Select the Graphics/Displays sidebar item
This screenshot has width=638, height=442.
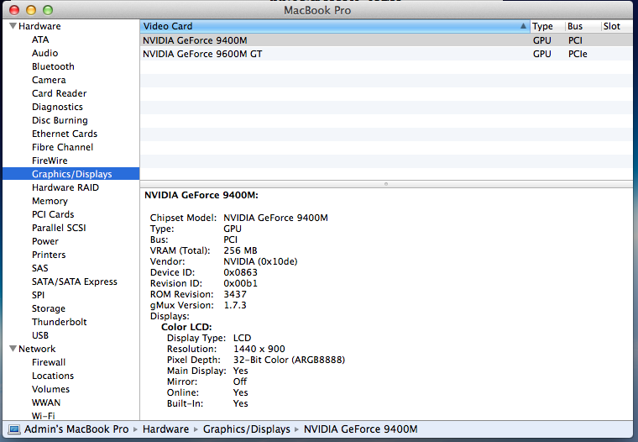[71, 174]
